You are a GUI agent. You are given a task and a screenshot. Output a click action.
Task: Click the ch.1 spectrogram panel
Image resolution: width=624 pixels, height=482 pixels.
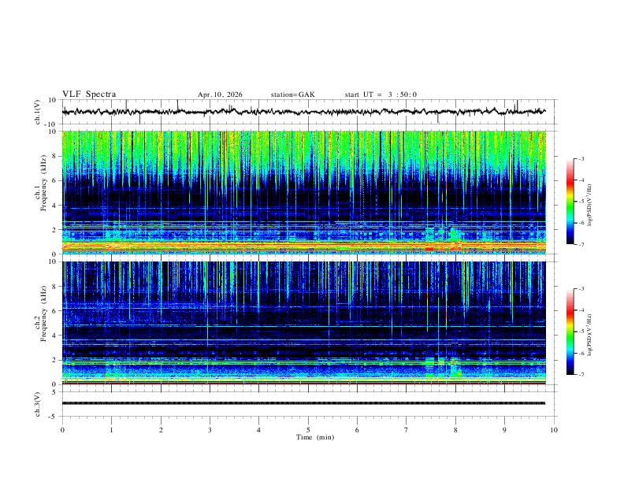pos(304,192)
